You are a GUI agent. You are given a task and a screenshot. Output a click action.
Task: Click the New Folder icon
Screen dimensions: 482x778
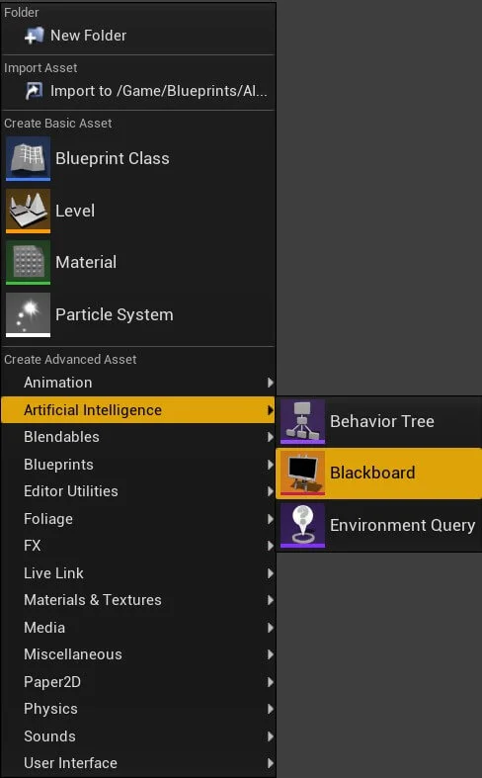pyautogui.click(x=34, y=36)
